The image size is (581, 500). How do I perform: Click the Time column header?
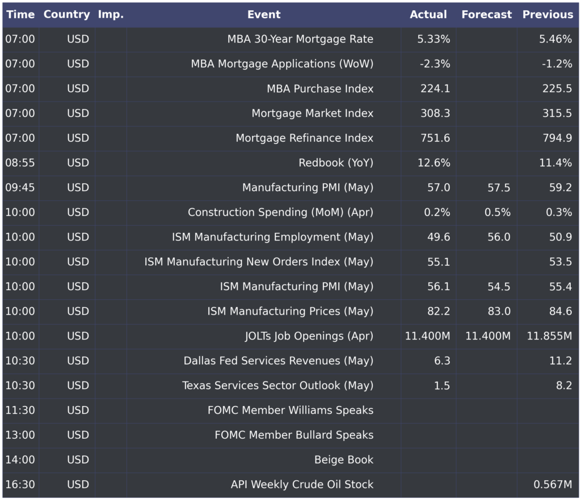(20, 15)
